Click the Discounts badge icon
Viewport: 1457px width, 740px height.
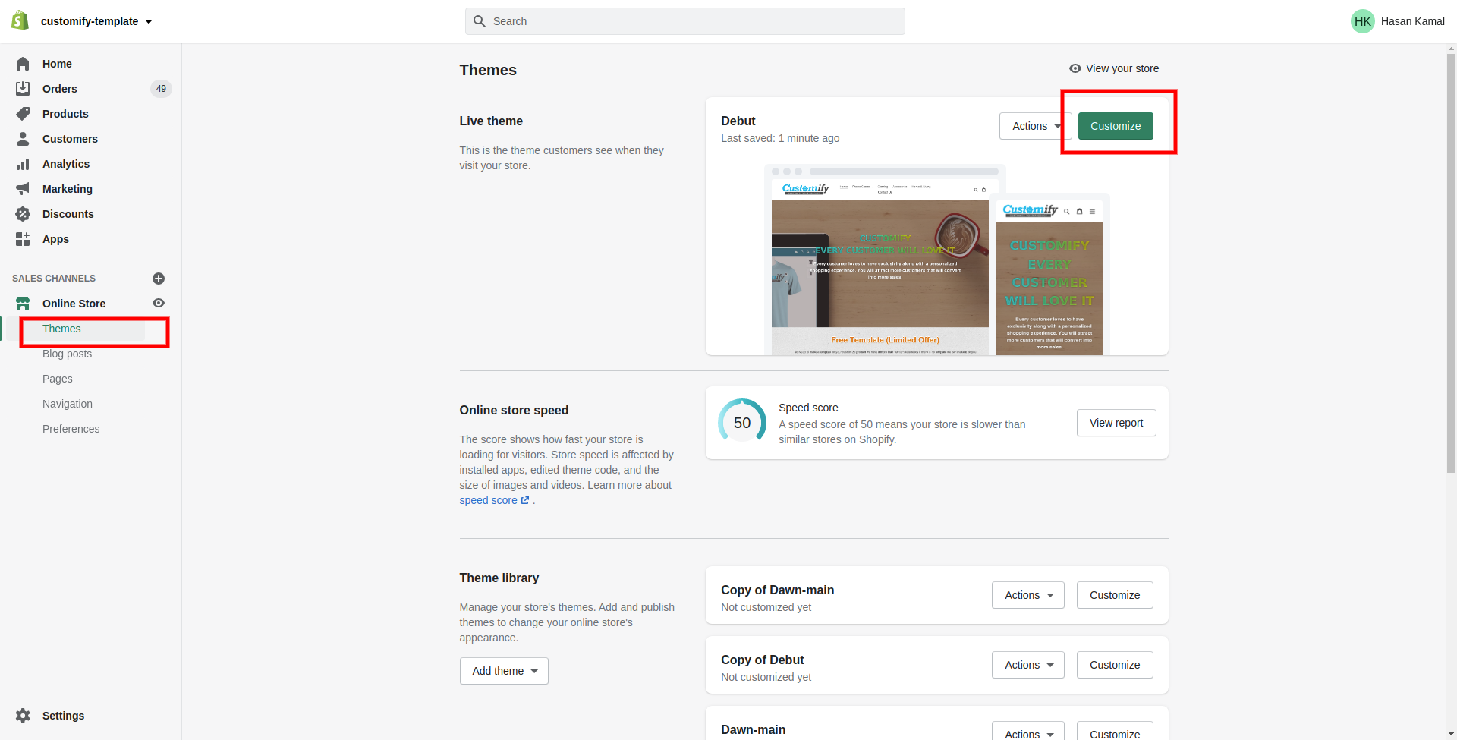click(x=23, y=214)
